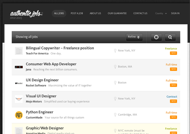Open the Country dropdown
The height and width of the screenshot is (134, 190).
pyautogui.click(x=161, y=13)
